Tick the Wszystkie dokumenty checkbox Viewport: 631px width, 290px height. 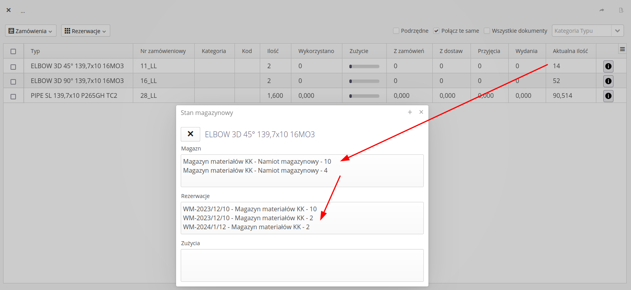[487, 31]
